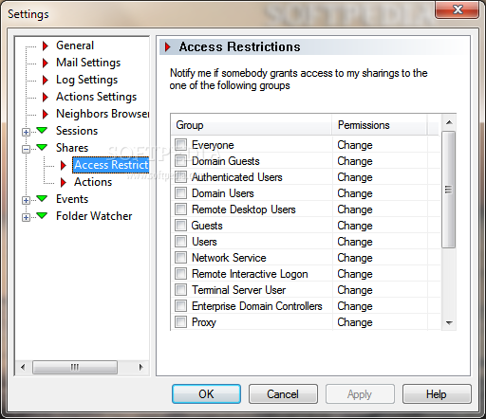This screenshot has width=486, height=419.
Task: Select the Folder Watcher tree item
Action: (94, 216)
